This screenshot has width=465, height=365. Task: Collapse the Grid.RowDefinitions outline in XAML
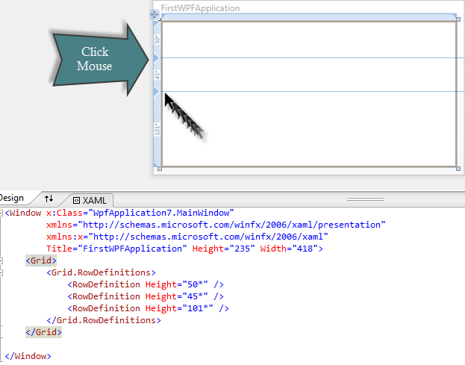click(x=1, y=272)
